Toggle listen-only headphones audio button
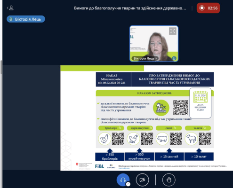 tap(123, 180)
